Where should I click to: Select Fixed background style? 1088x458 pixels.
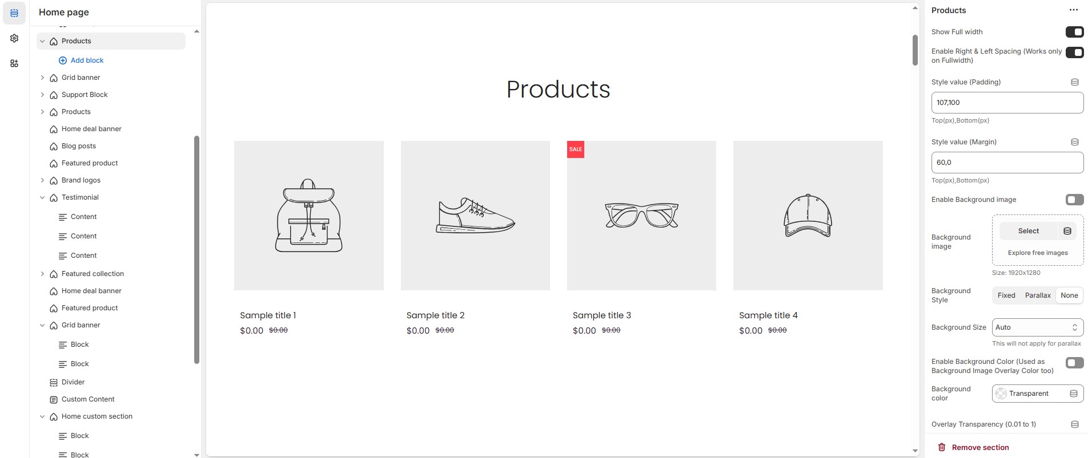tap(1006, 295)
